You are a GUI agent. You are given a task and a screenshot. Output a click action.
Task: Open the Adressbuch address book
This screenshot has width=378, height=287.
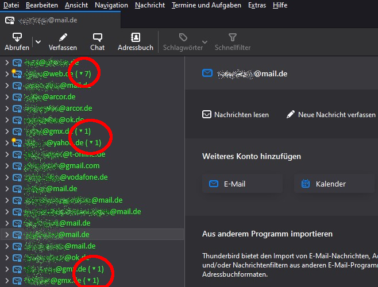pos(136,42)
